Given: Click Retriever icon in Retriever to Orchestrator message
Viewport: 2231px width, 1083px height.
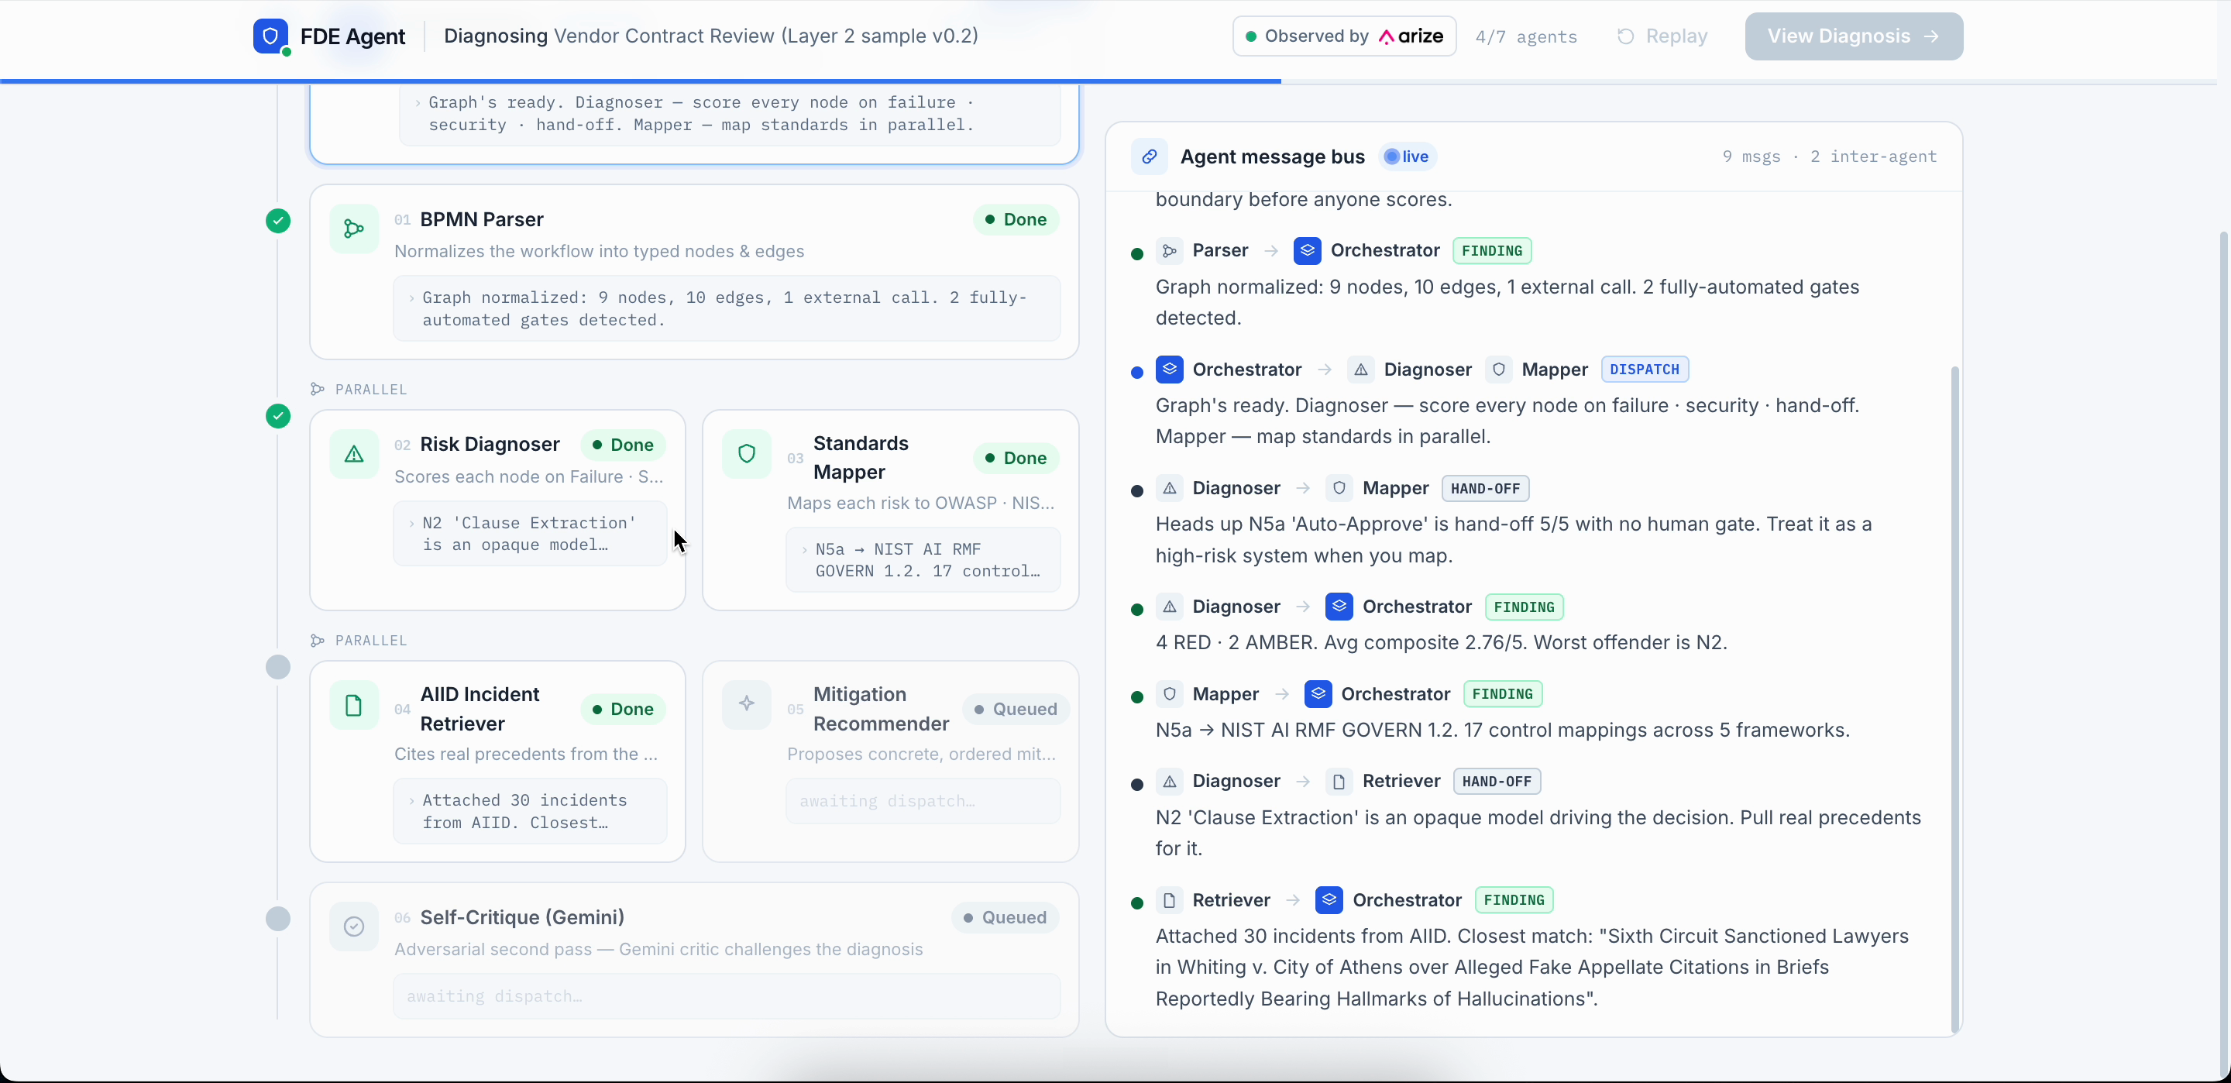Looking at the screenshot, I should point(1169,901).
